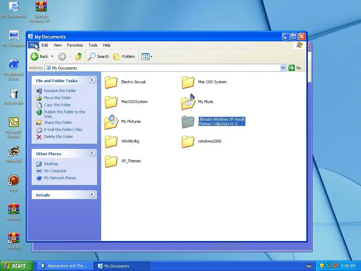Expand the Details panel
Image resolution: width=361 pixels, height=271 pixels.
92,194
